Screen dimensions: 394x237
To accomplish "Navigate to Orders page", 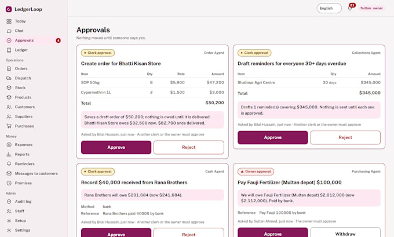I will coord(21,68).
